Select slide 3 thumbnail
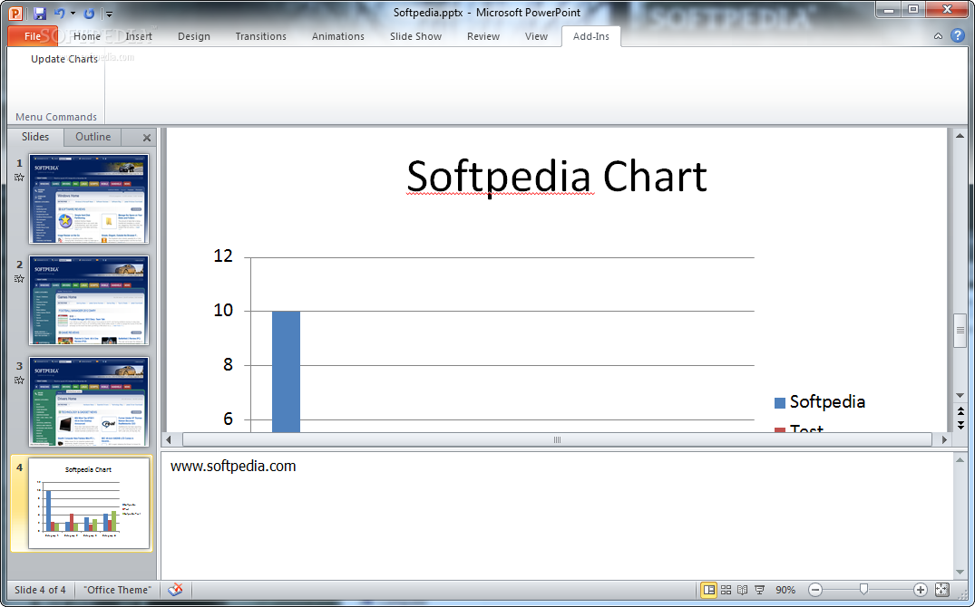This screenshot has width=975, height=607. pos(89,401)
